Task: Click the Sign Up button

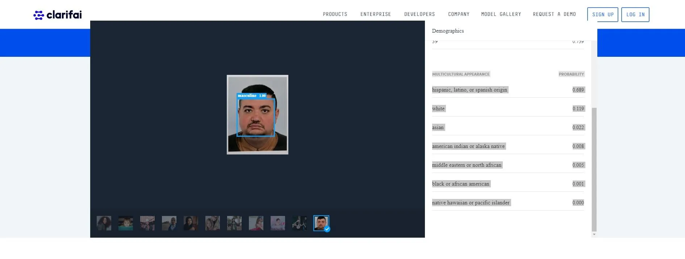Action: coord(603,14)
